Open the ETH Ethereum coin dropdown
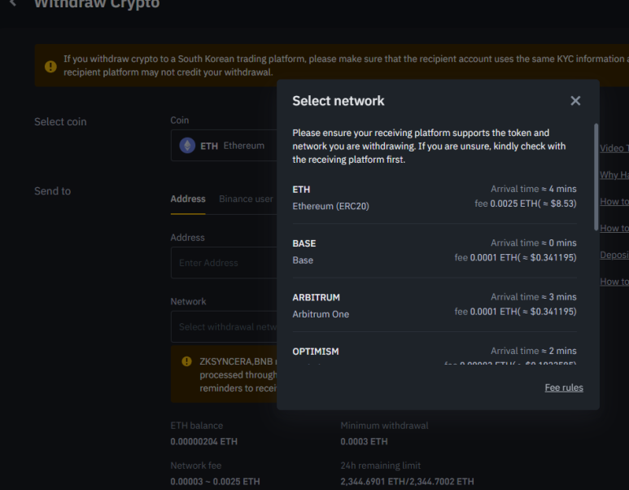This screenshot has height=490, width=629. click(x=224, y=145)
